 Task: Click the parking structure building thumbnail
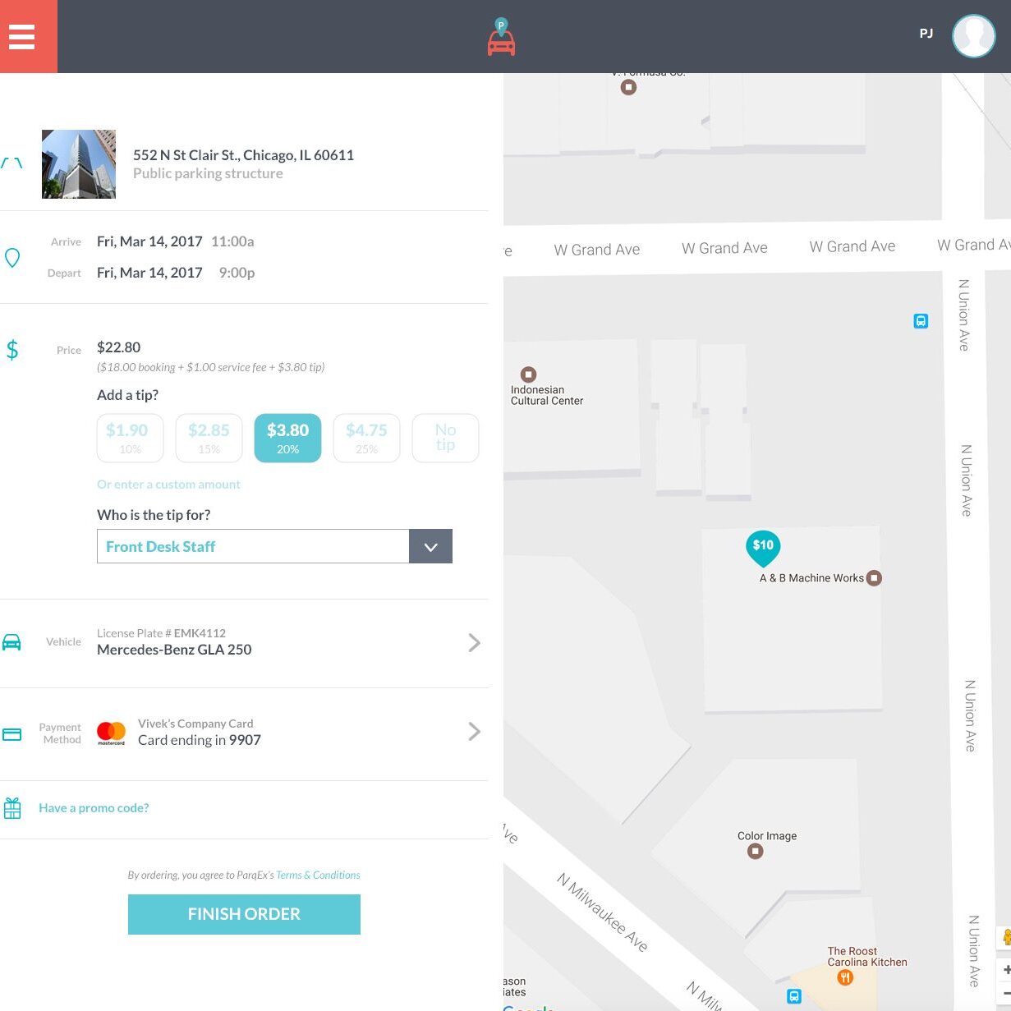pyautogui.click(x=79, y=164)
